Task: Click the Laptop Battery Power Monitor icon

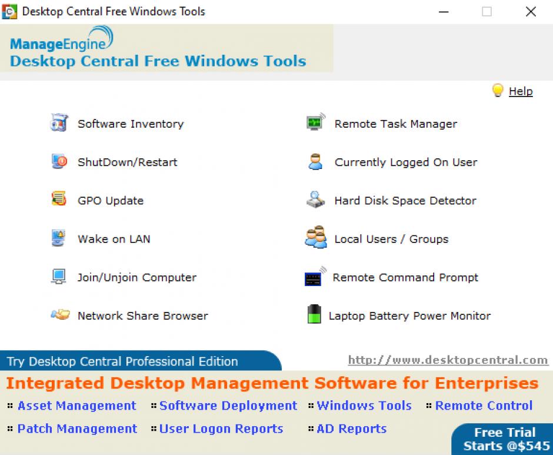Action: [314, 314]
